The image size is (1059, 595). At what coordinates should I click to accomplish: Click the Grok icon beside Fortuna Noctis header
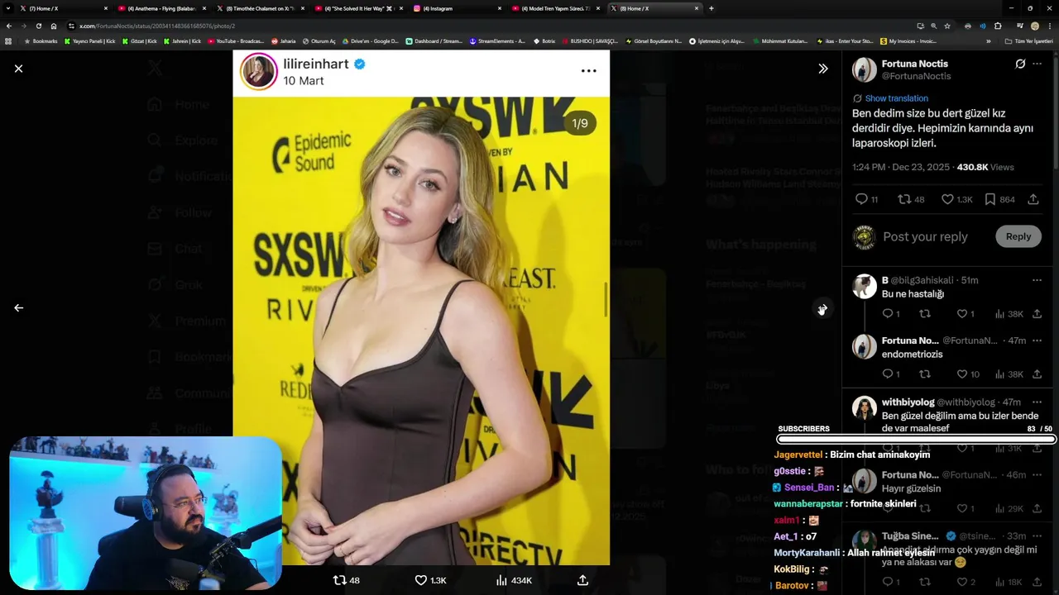click(x=1020, y=64)
